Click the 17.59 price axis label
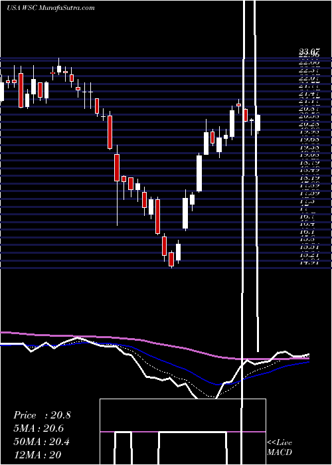 pyautogui.click(x=309, y=193)
